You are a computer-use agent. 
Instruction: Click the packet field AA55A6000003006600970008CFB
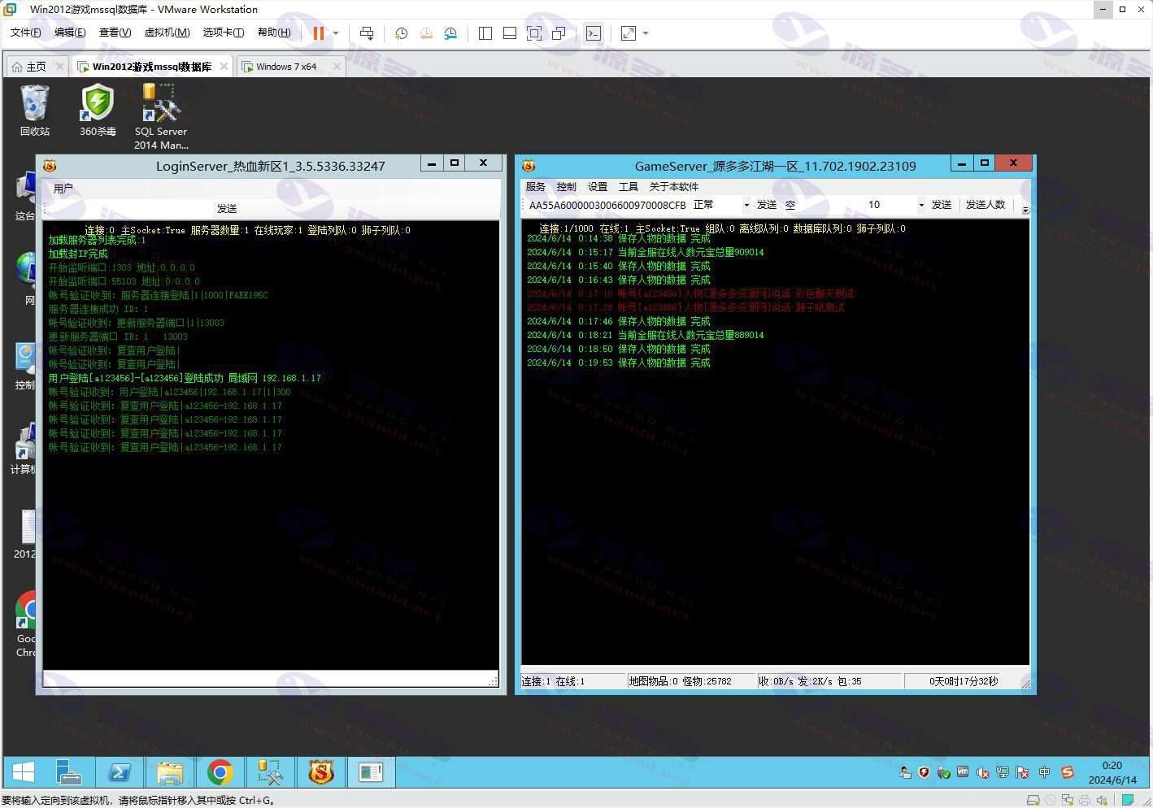(x=607, y=205)
